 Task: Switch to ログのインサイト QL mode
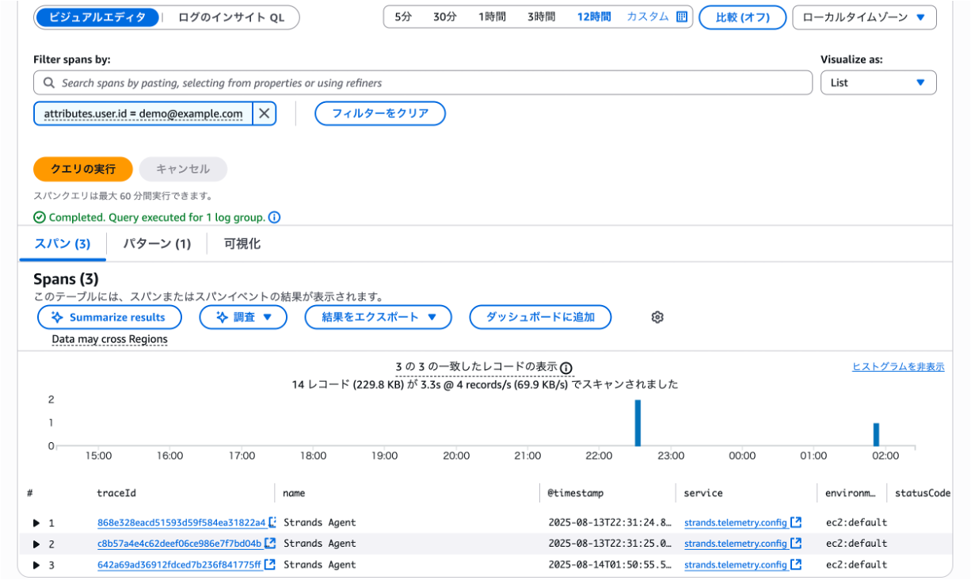tap(231, 17)
